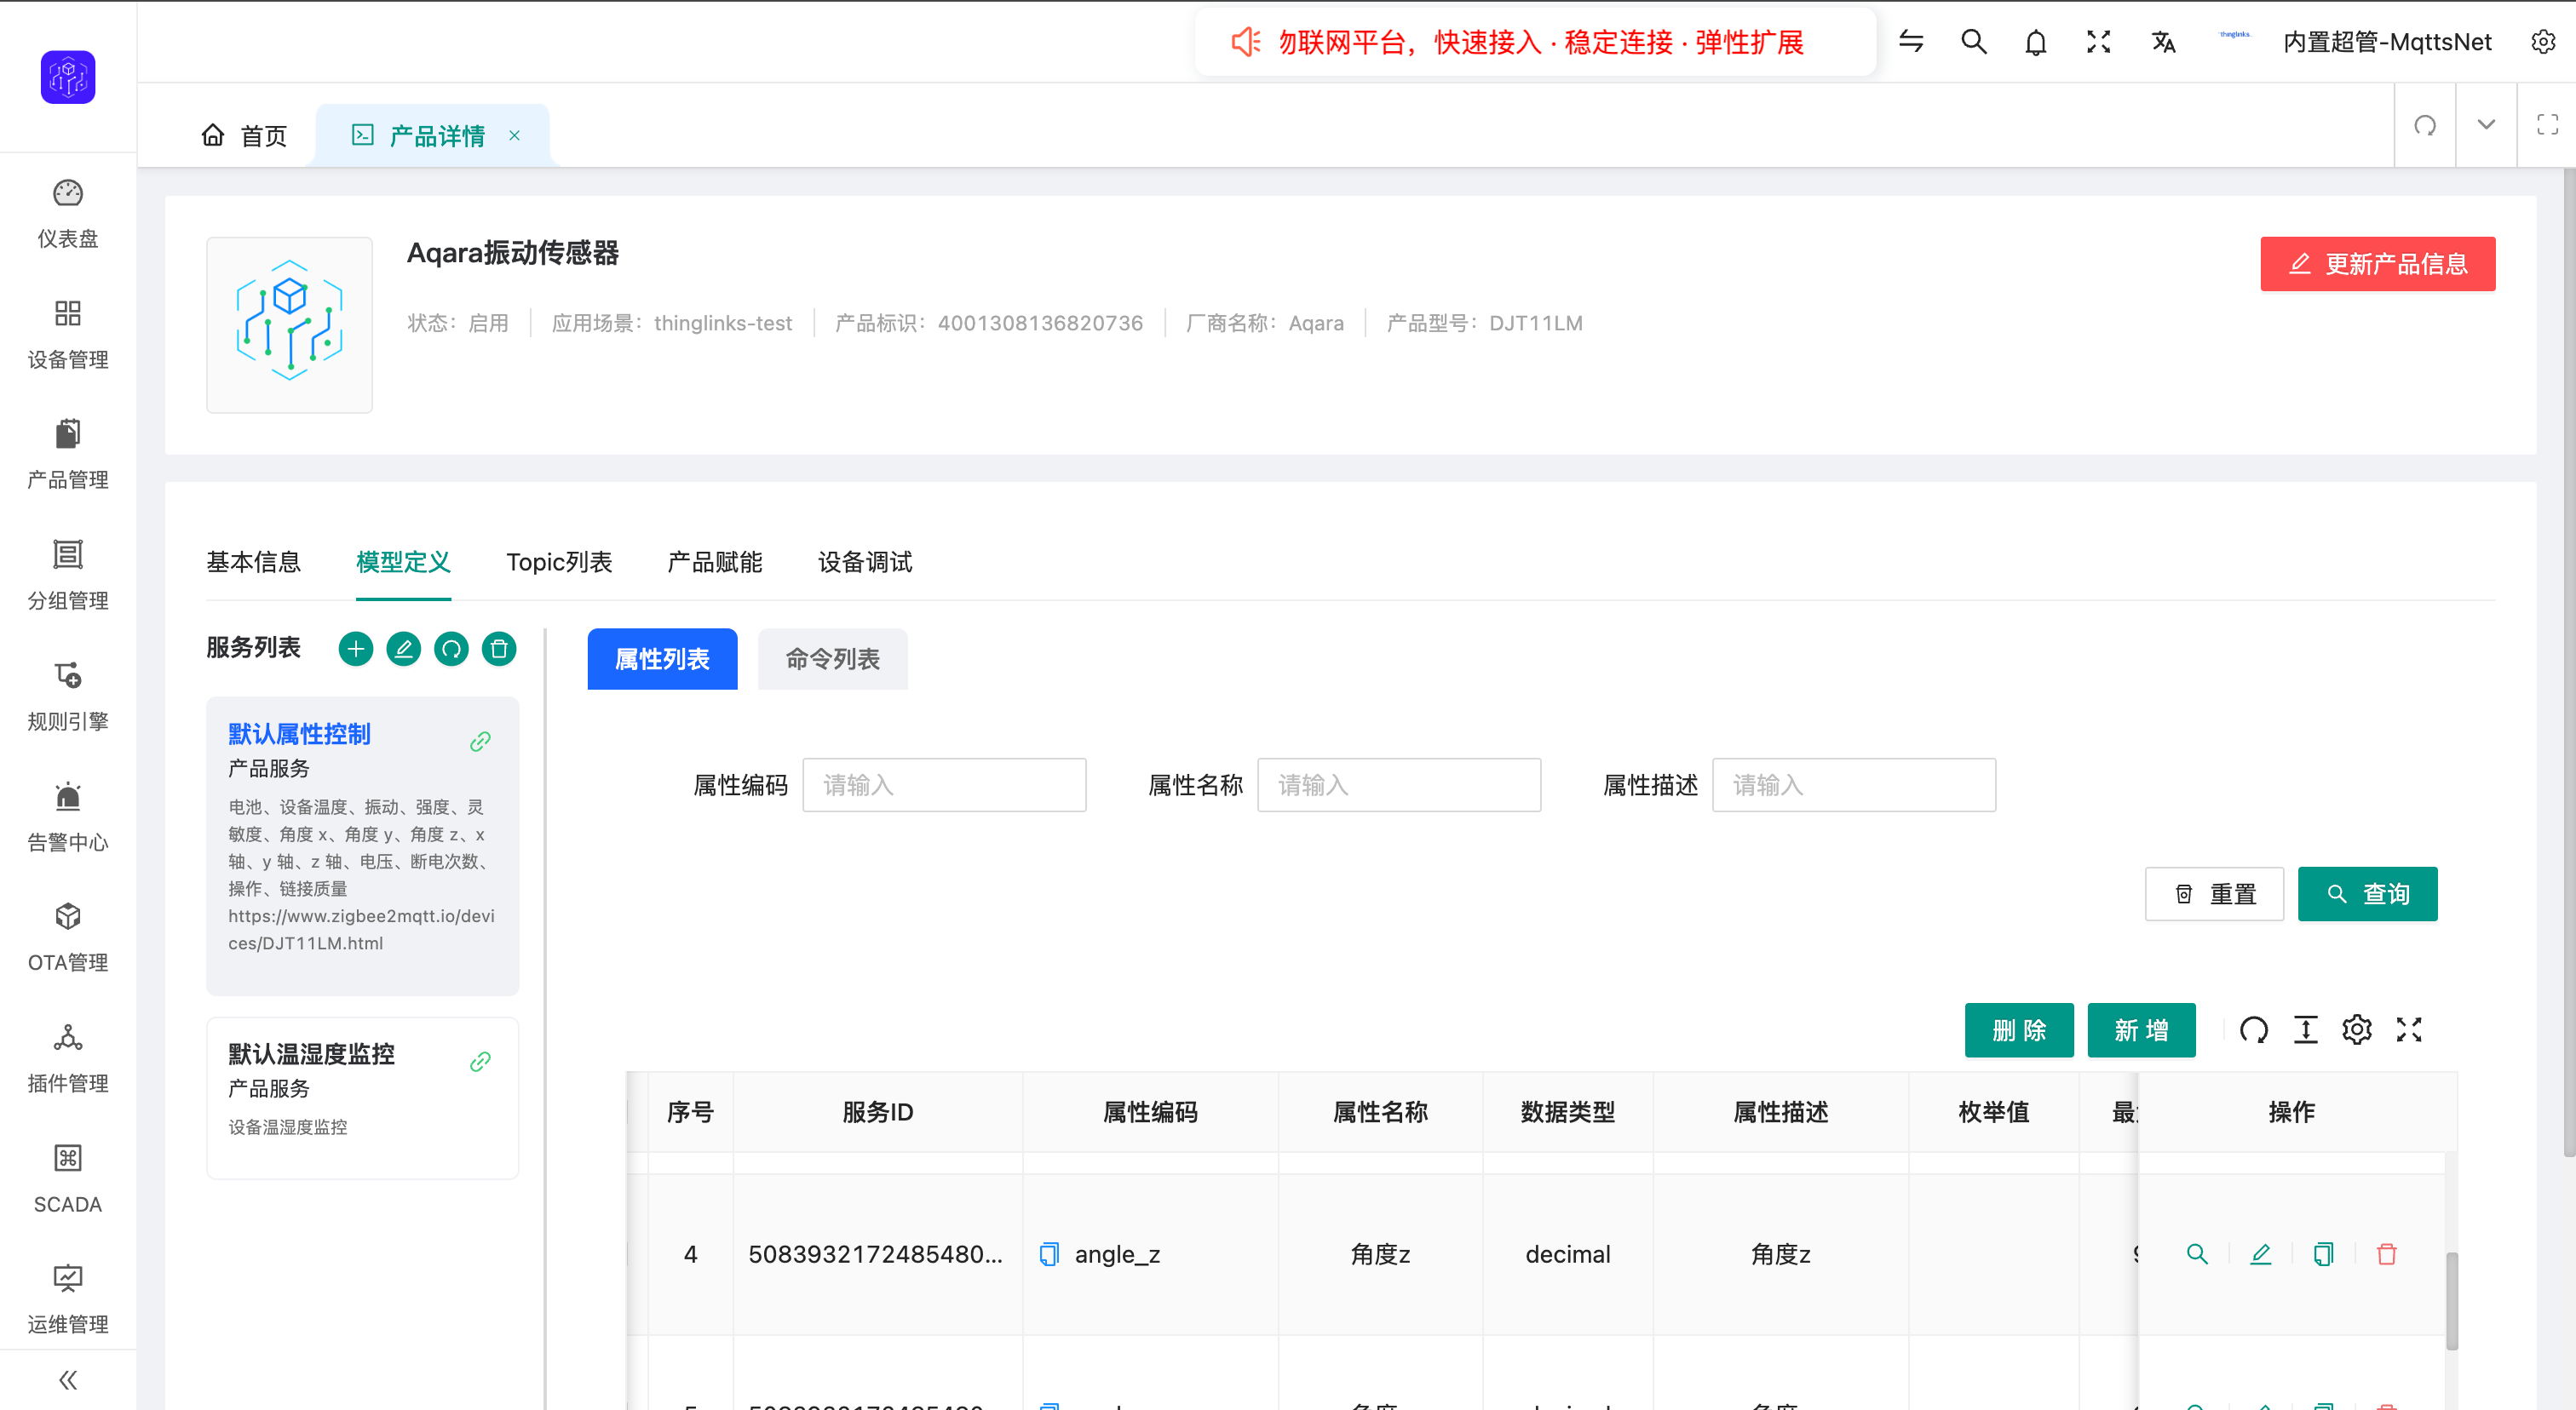Expand the tab options dropdown chevron
Viewport: 2576px width, 1410px height.
pyautogui.click(x=2486, y=126)
